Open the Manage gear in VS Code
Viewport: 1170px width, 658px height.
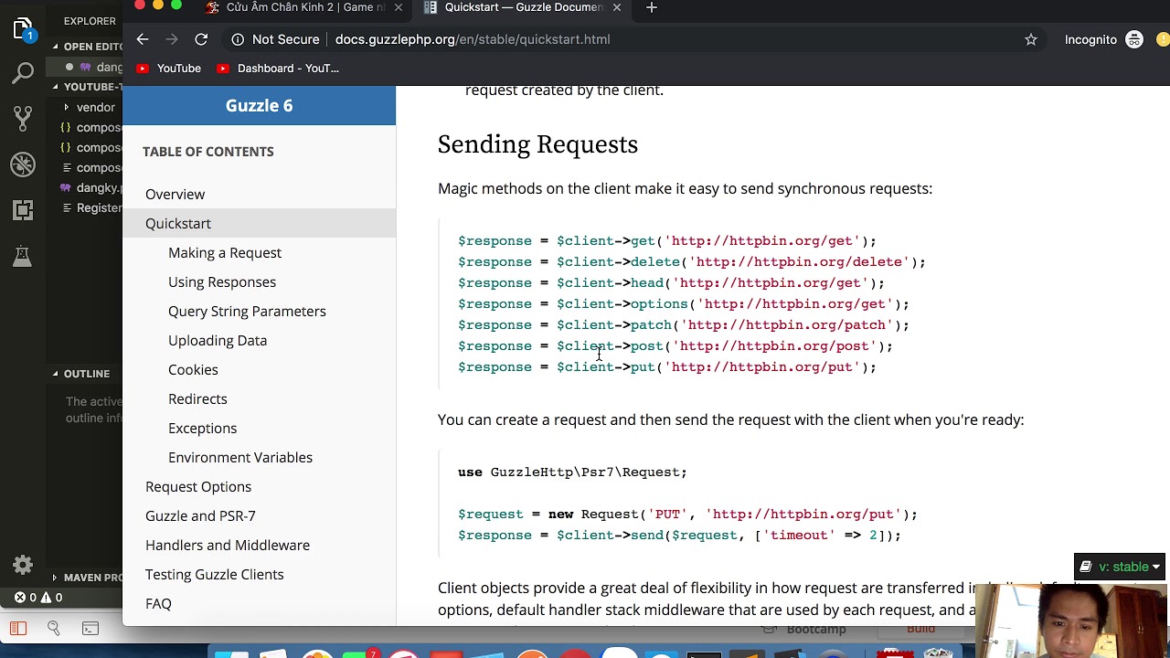point(23,565)
